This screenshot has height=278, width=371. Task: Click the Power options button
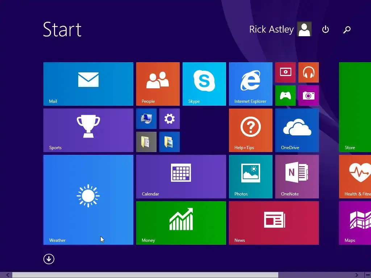[x=326, y=29]
